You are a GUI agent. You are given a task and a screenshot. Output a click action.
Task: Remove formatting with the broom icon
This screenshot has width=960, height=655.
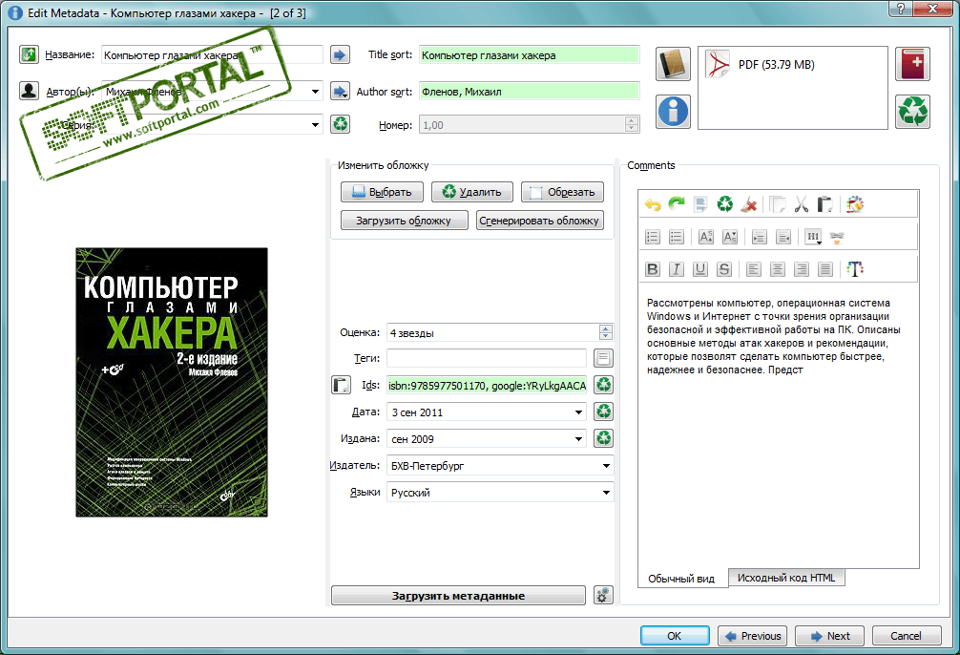[x=749, y=204]
